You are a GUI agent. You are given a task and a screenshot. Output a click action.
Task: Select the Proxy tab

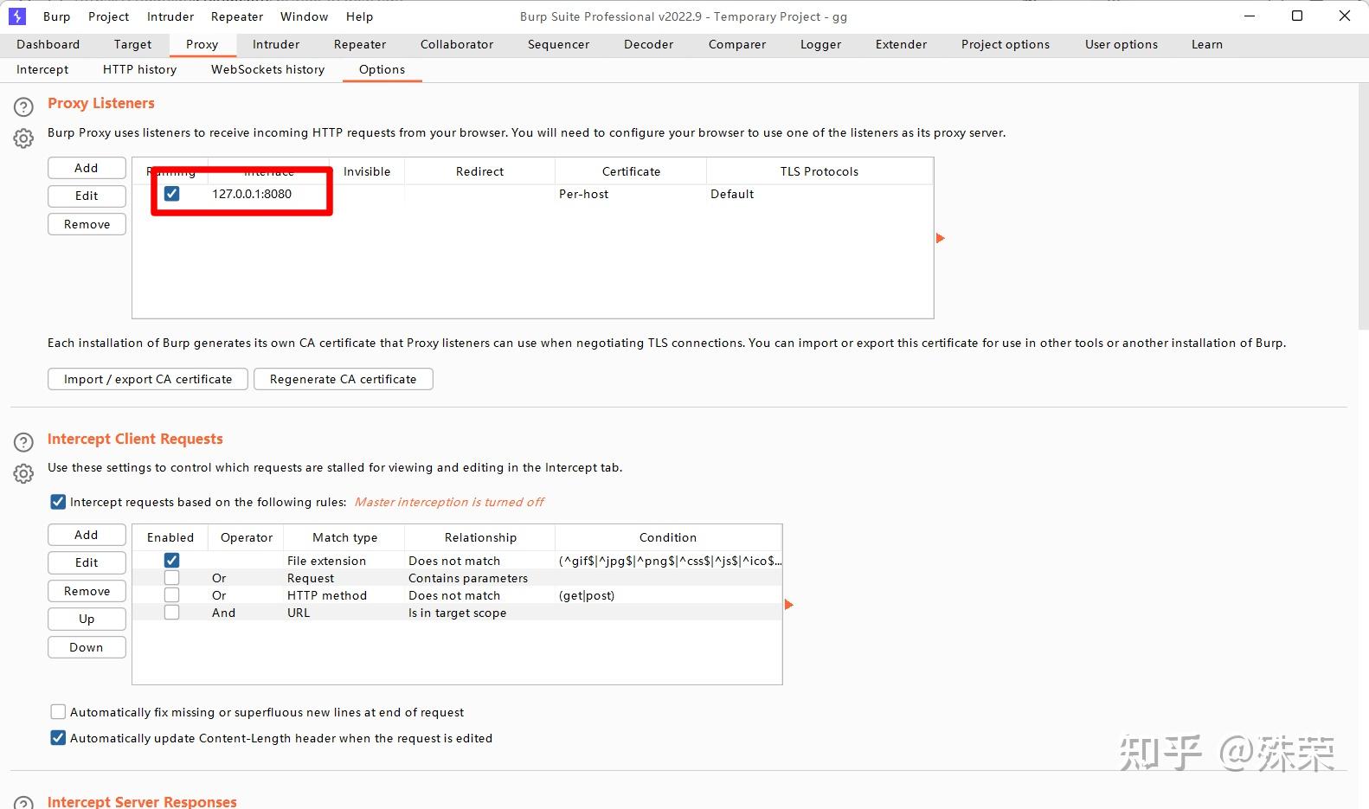(202, 44)
